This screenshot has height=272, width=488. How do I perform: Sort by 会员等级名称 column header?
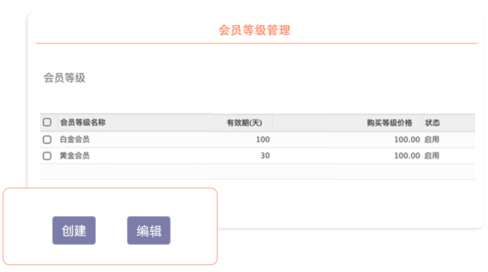coord(83,123)
